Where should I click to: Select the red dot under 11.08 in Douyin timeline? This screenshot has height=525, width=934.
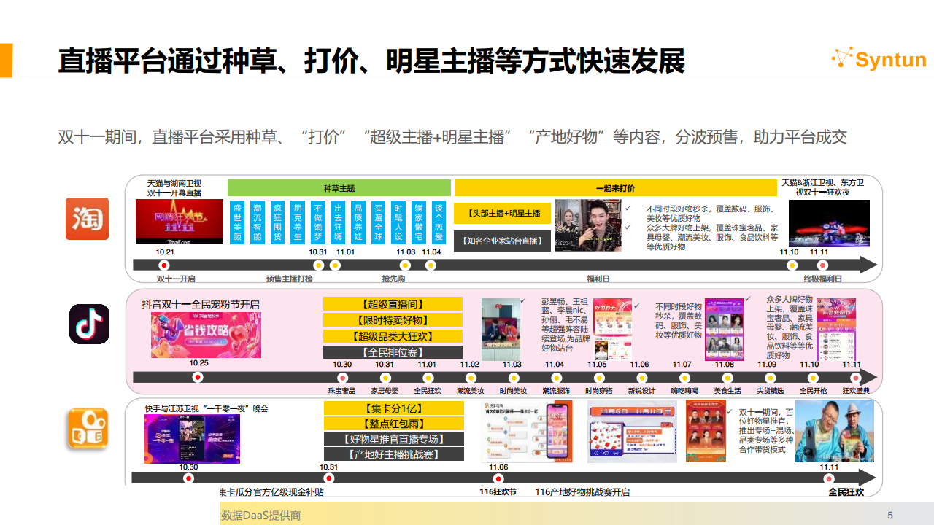727,377
